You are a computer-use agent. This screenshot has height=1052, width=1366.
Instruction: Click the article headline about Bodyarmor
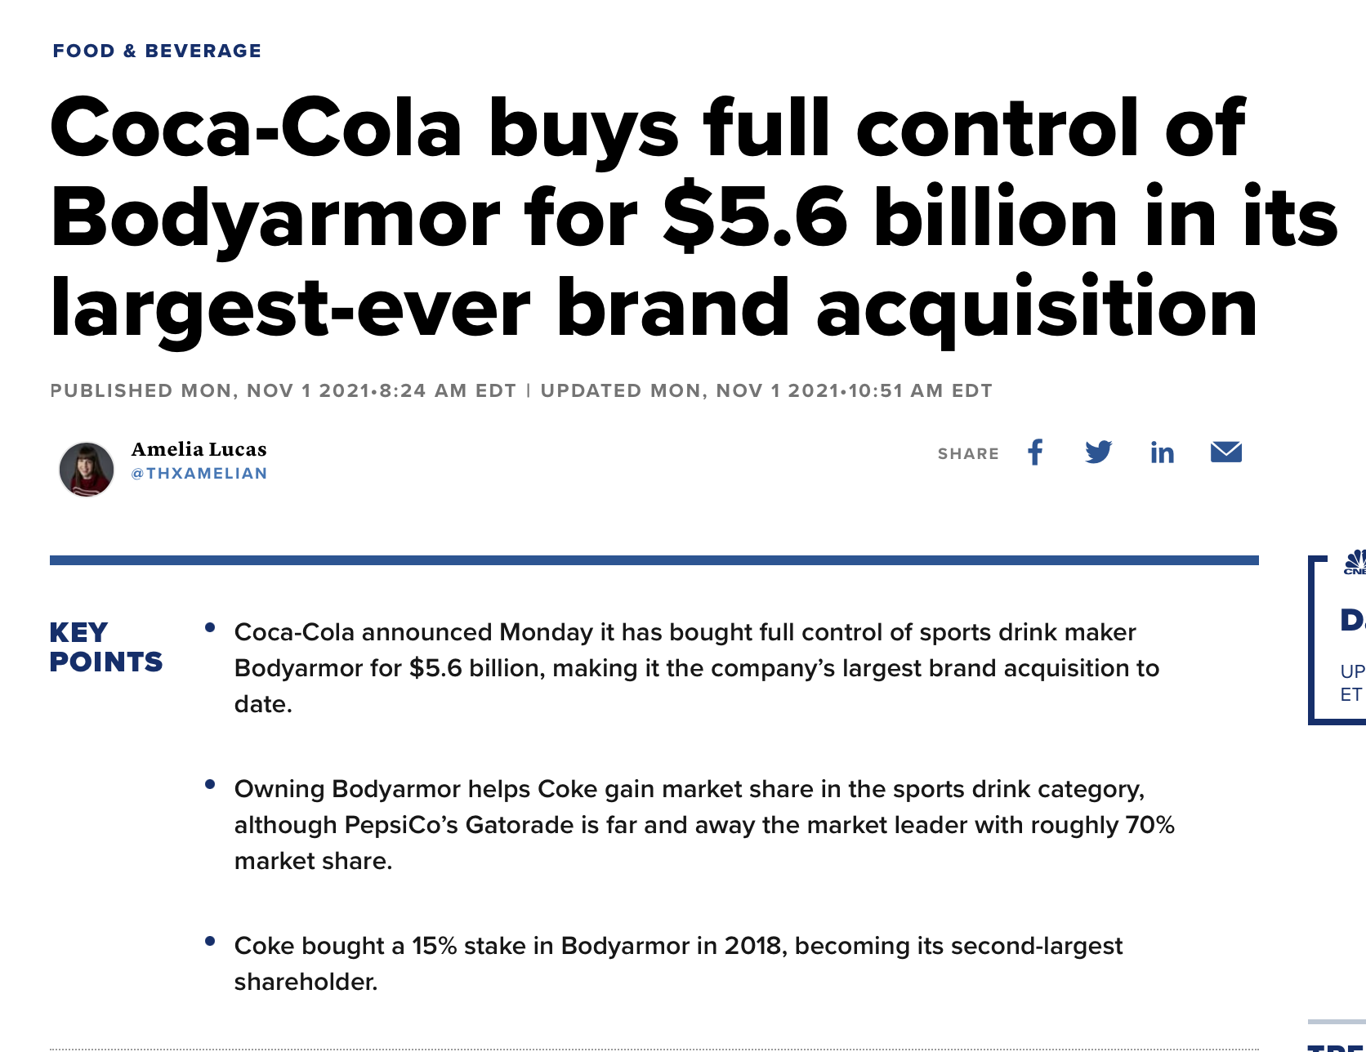(694, 216)
